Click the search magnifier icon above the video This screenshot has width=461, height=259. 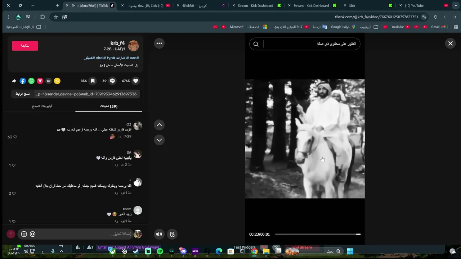point(256,44)
